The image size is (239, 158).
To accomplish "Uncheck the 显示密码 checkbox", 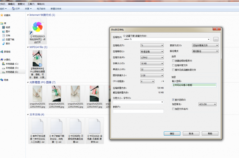I will (x=173, y=100).
